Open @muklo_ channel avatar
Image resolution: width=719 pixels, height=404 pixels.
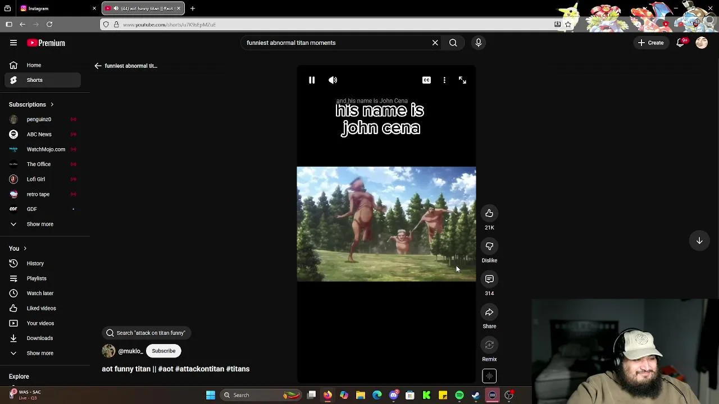[108, 351]
